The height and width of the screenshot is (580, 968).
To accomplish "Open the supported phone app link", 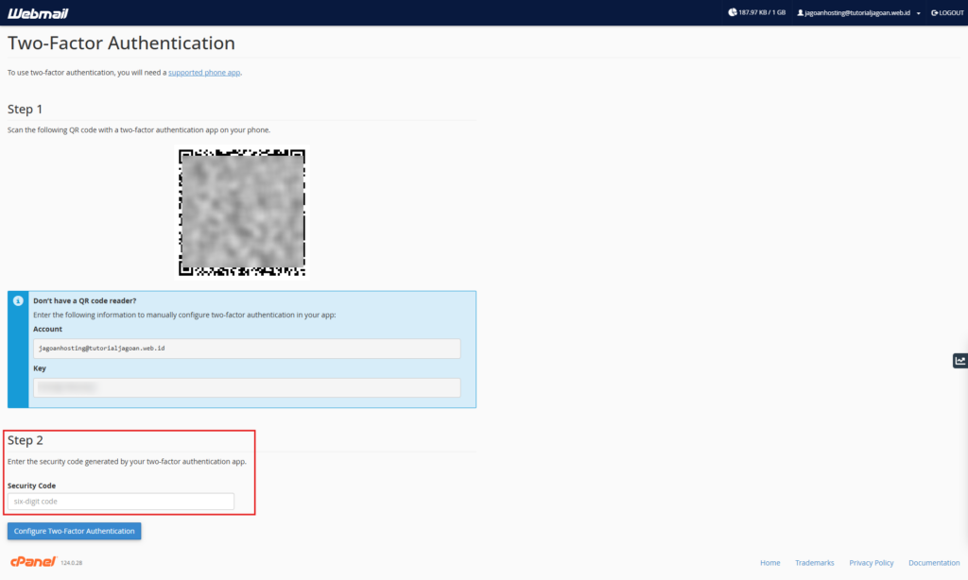I will tap(204, 73).
